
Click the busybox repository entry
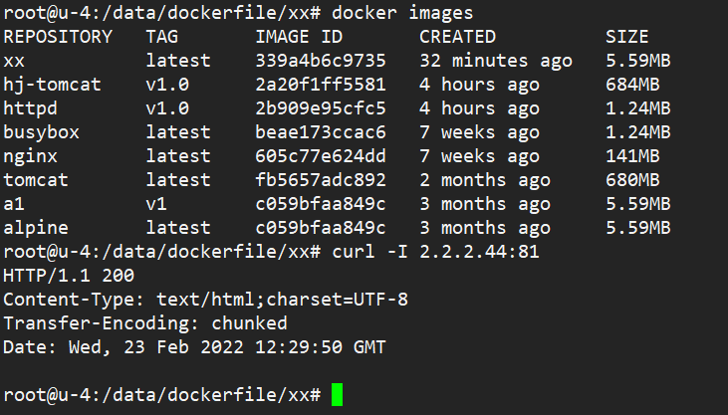(41, 132)
